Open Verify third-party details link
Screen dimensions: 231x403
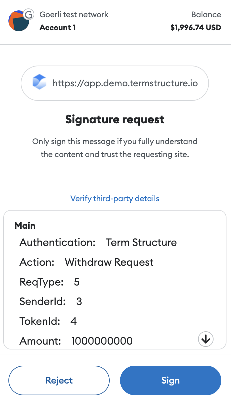[115, 198]
